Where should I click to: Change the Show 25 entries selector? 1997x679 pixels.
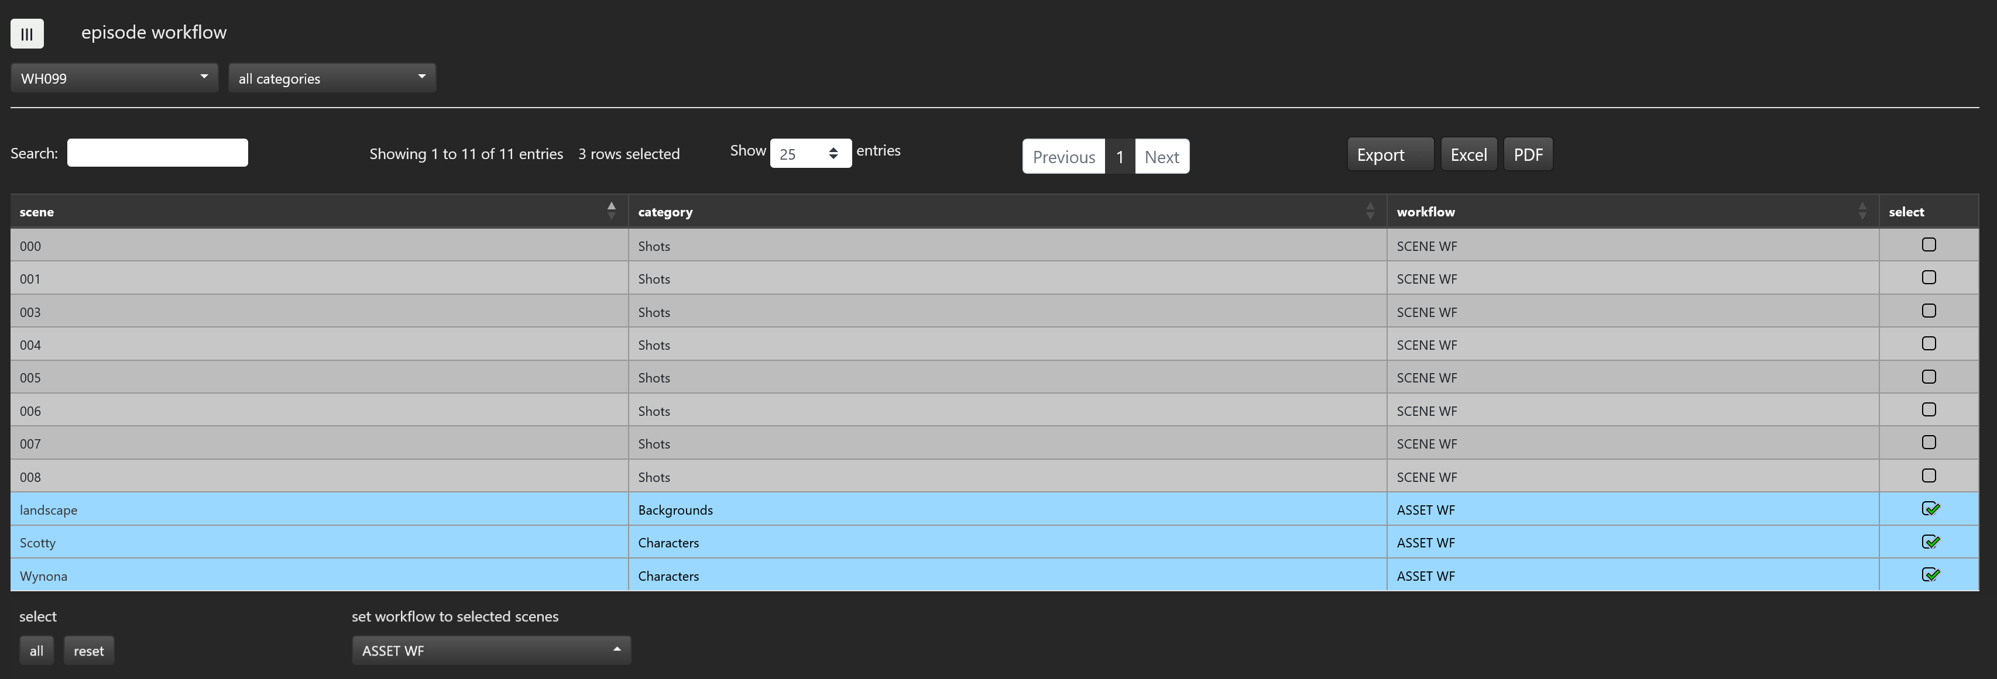click(810, 153)
